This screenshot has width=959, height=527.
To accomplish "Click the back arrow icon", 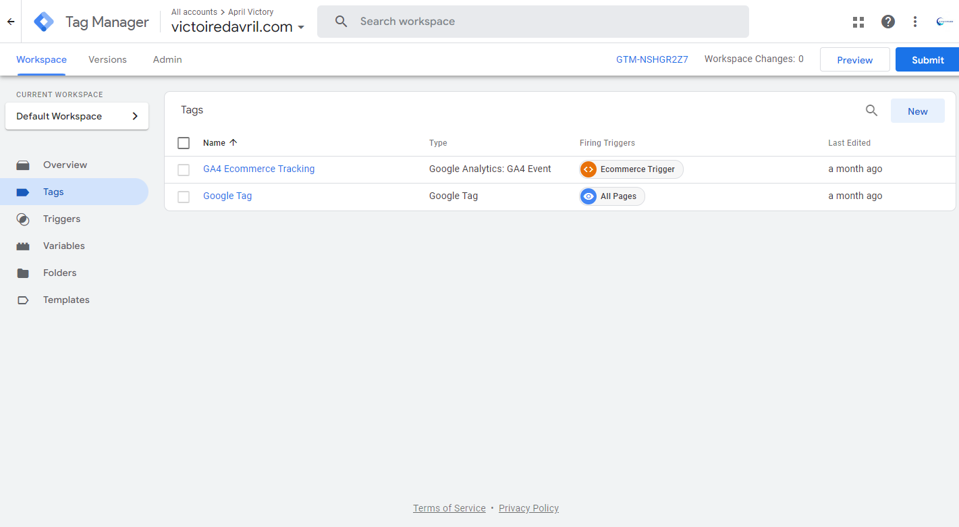I will click(11, 22).
